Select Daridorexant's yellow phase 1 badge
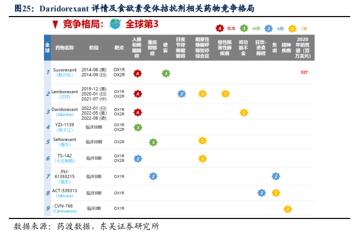 [244, 112]
